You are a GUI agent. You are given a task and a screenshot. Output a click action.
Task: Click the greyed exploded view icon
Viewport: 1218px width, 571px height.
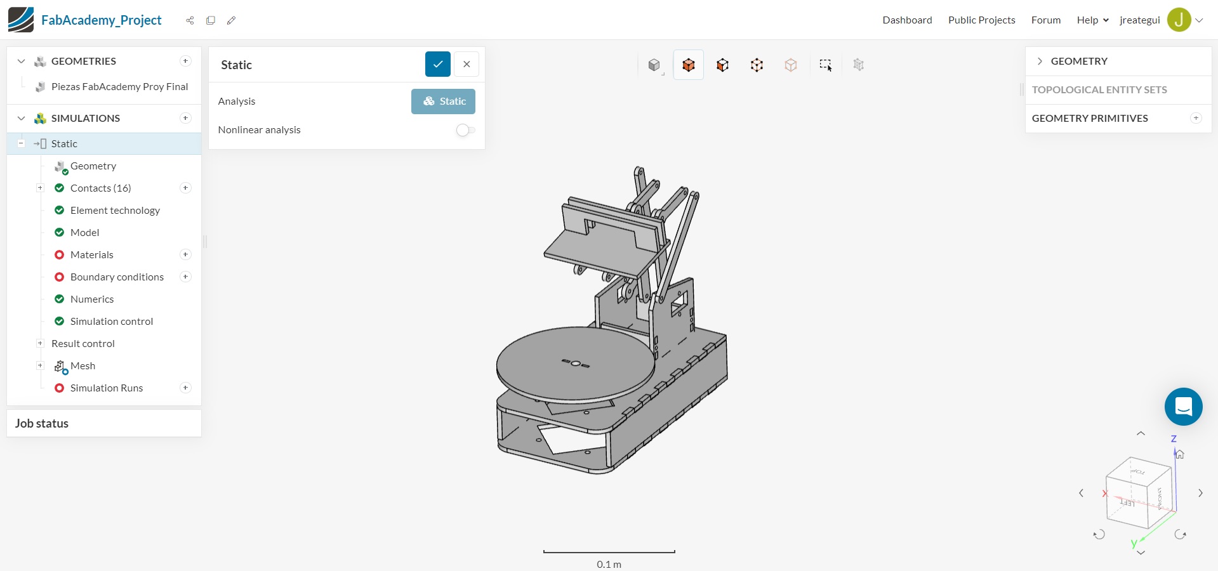pyautogui.click(x=859, y=65)
